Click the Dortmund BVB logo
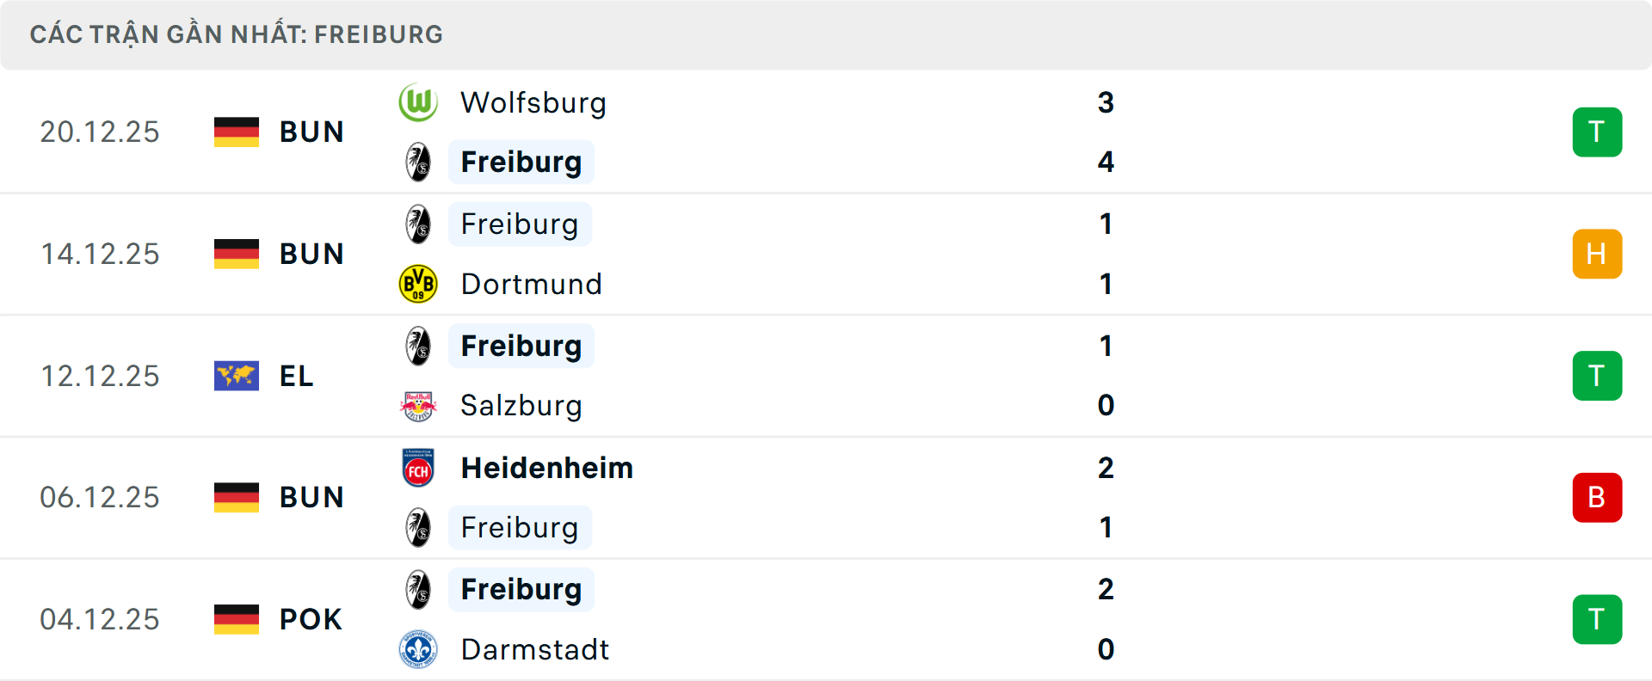 (419, 284)
